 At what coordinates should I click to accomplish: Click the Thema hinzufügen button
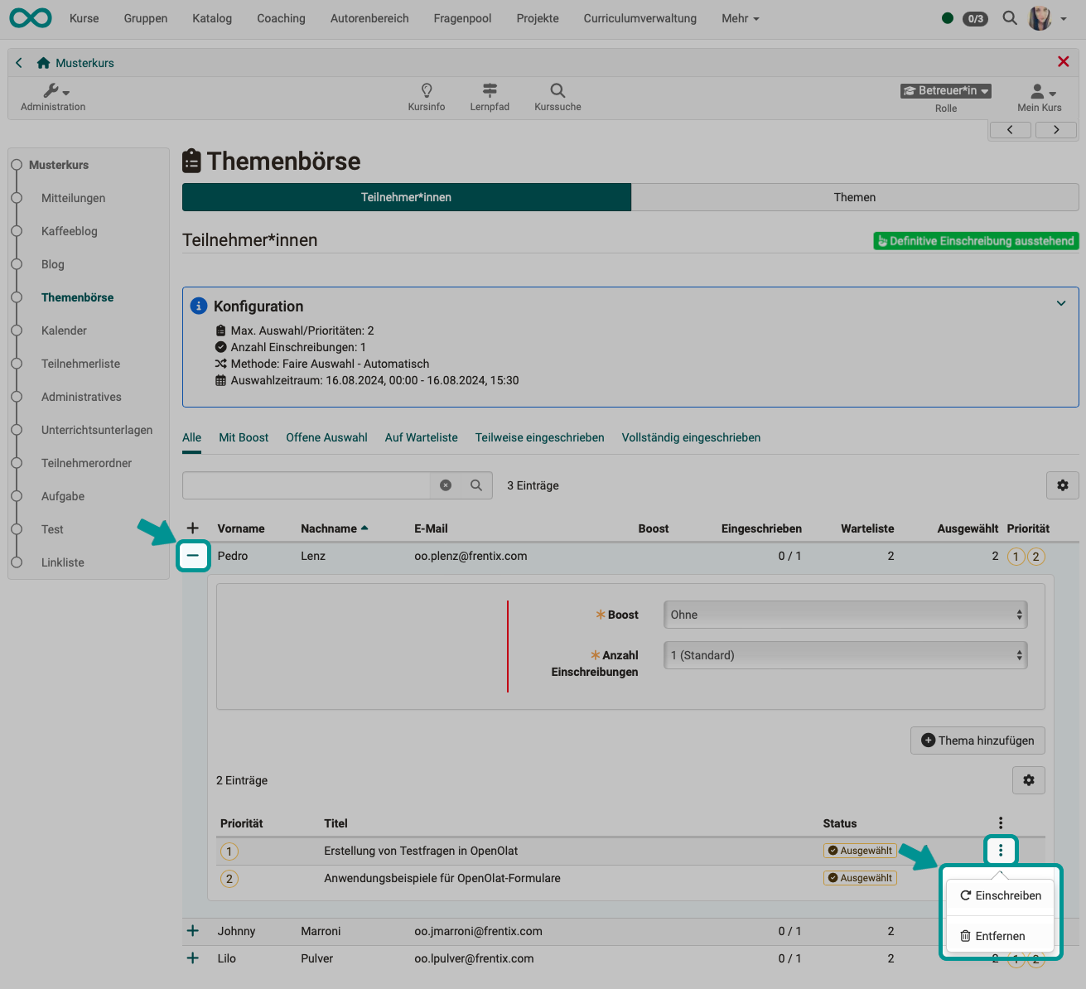977,740
